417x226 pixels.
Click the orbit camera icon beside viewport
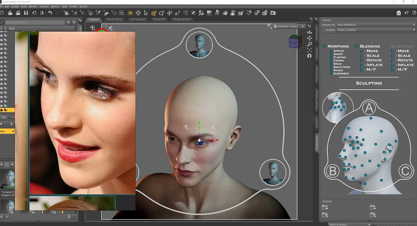click(x=309, y=32)
